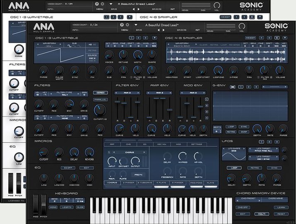Switch to the ARP tab

112,144
